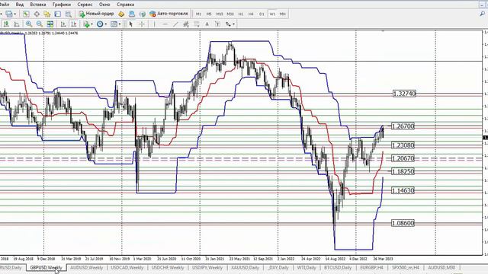
Task: Toggle the Terminal panel icon
Action: pos(58,14)
